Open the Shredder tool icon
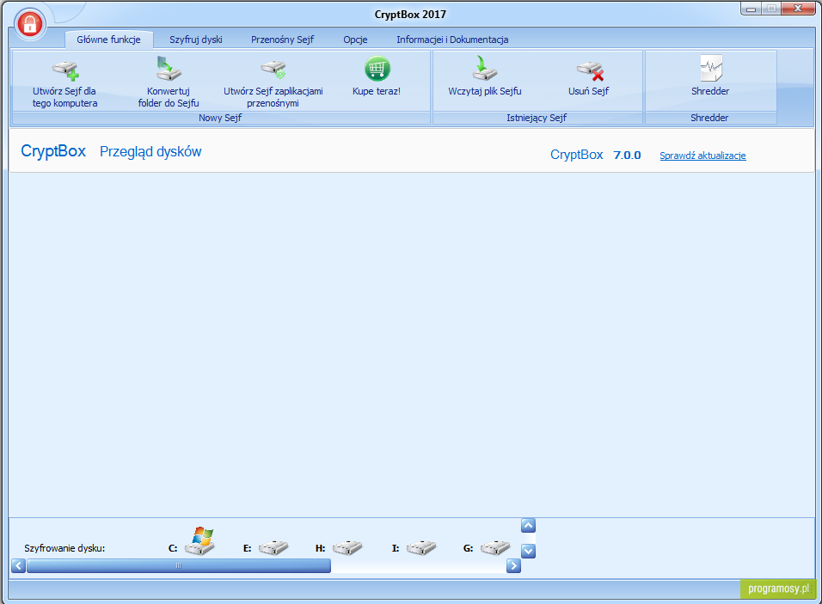 point(711,68)
